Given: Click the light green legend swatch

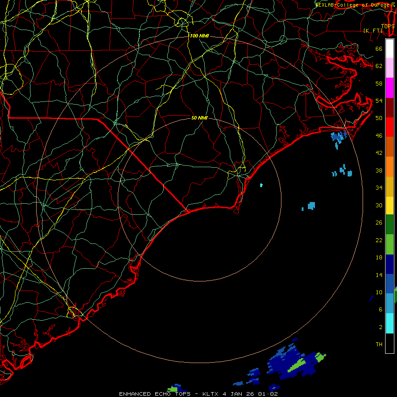Looking at the screenshot, I should (x=390, y=244).
